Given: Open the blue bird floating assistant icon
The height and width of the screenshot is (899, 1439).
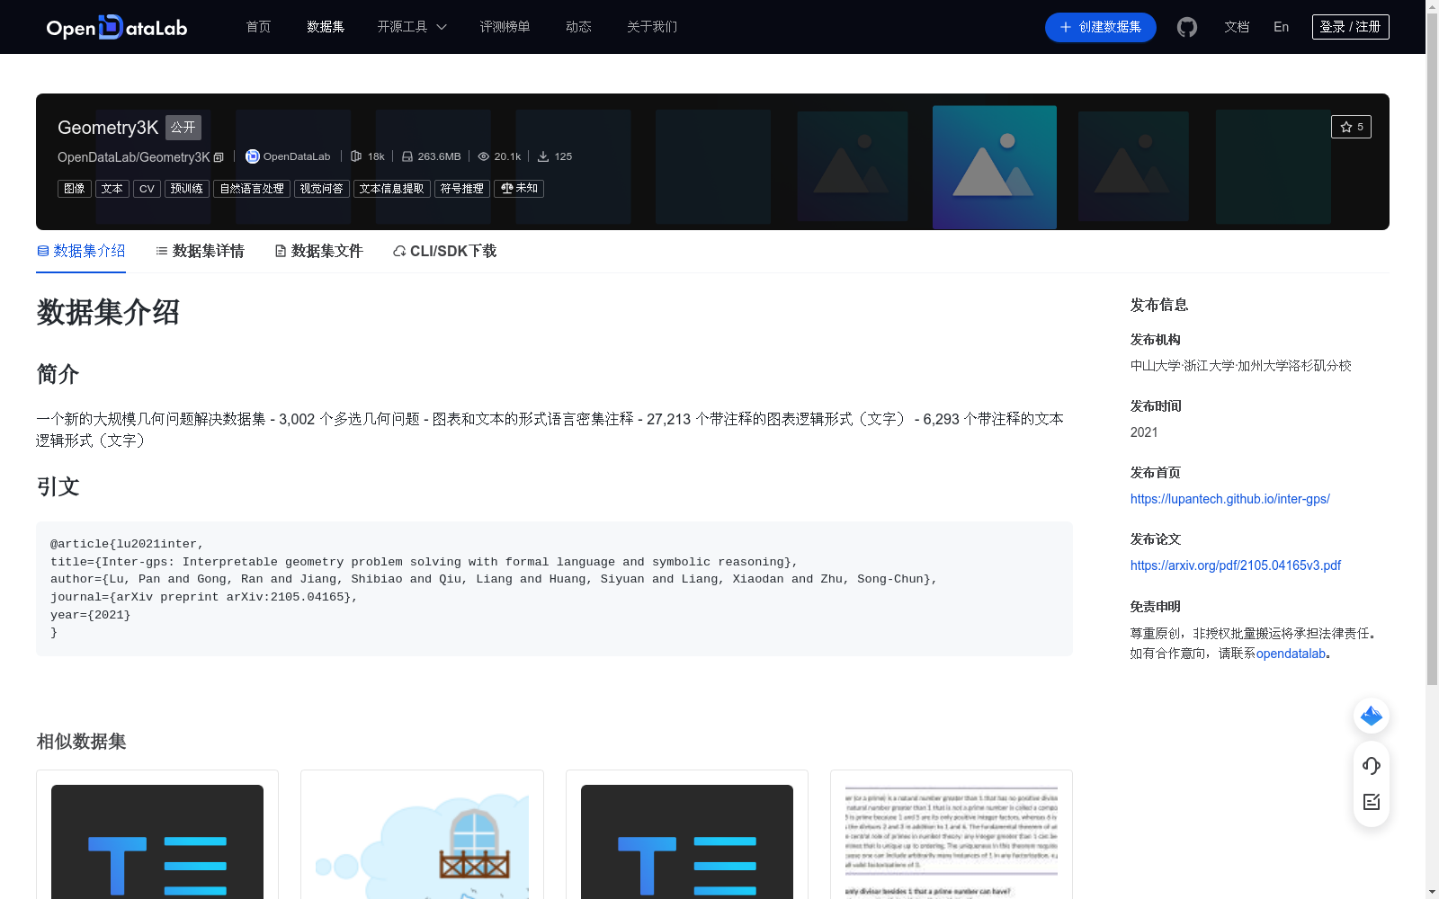Looking at the screenshot, I should coord(1372,716).
